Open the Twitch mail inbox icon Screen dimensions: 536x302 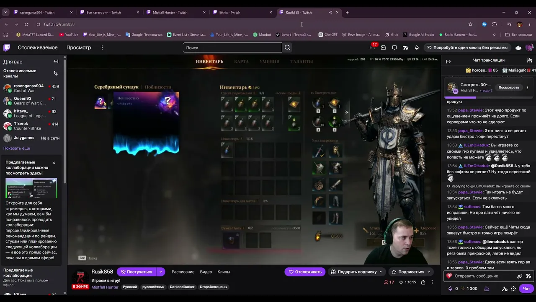(x=383, y=47)
